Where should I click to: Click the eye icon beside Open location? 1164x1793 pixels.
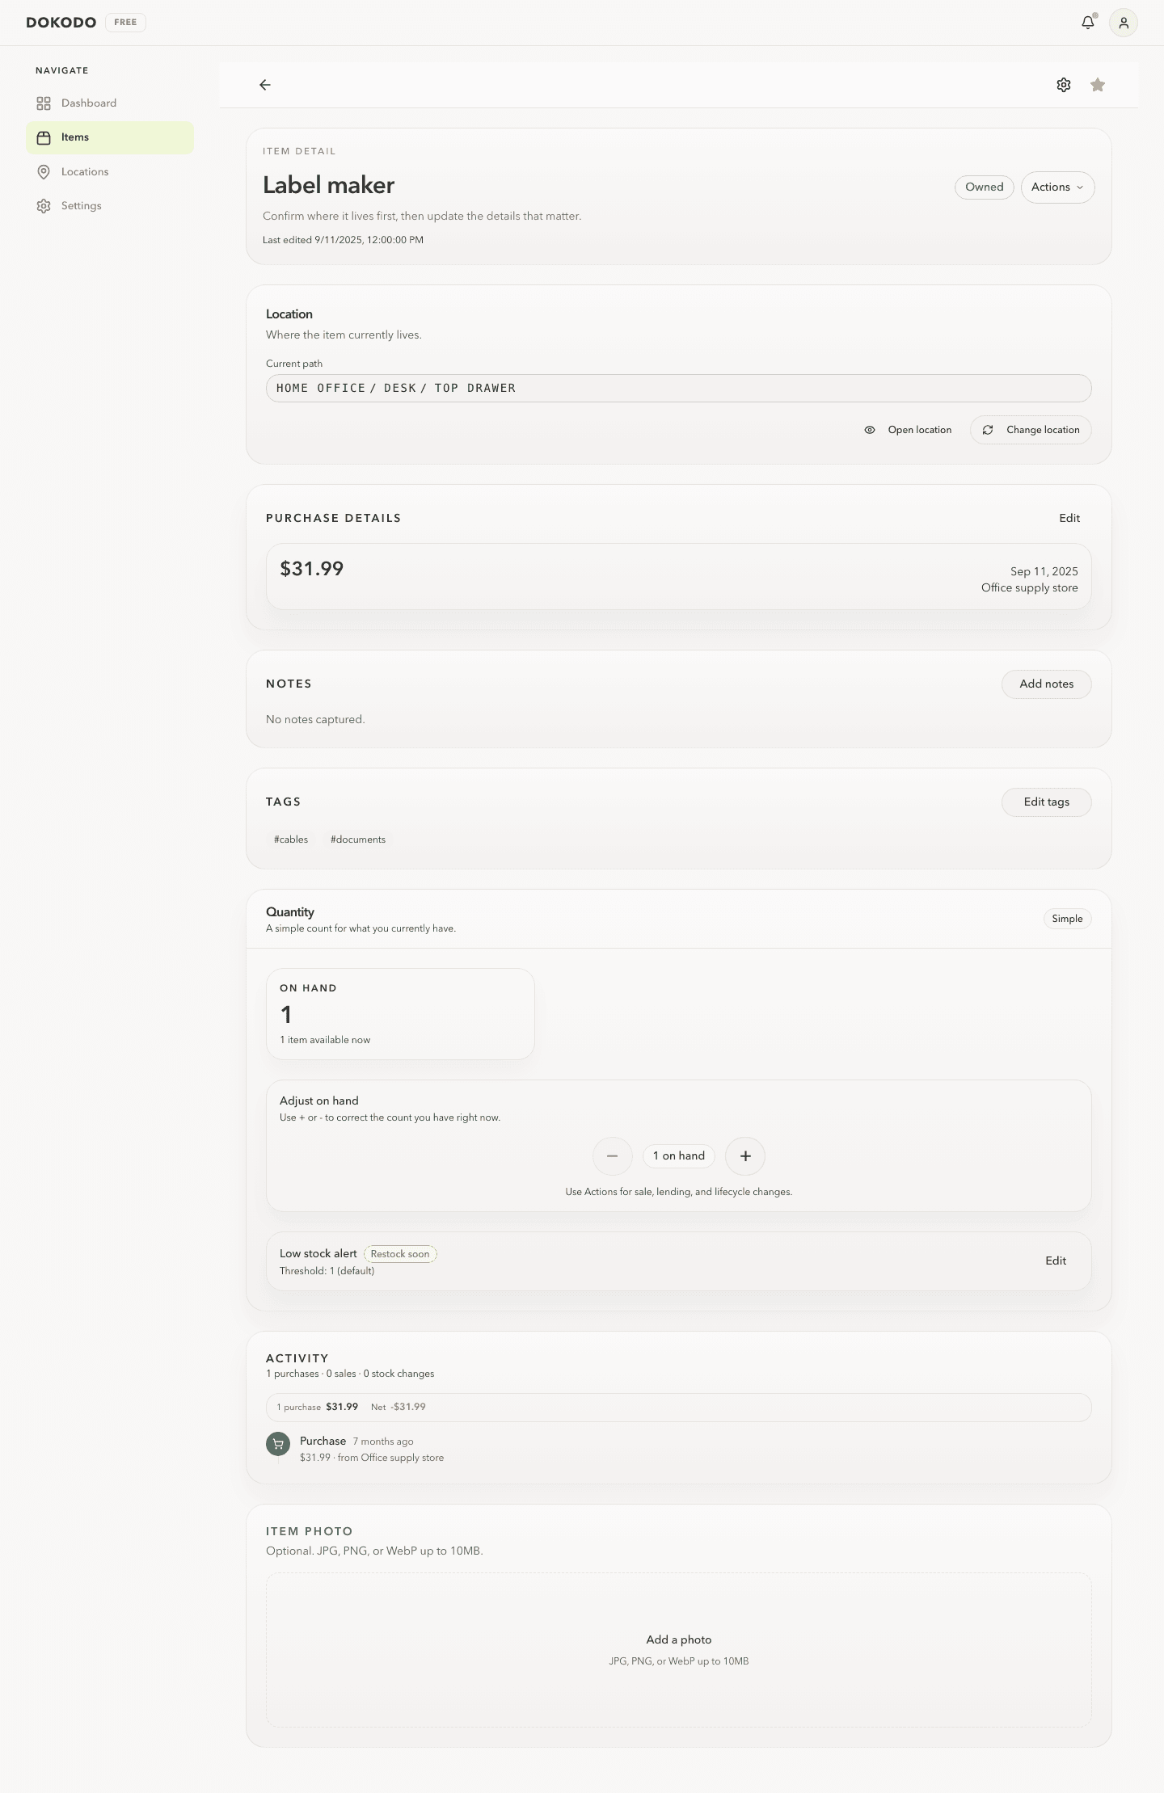click(x=870, y=430)
